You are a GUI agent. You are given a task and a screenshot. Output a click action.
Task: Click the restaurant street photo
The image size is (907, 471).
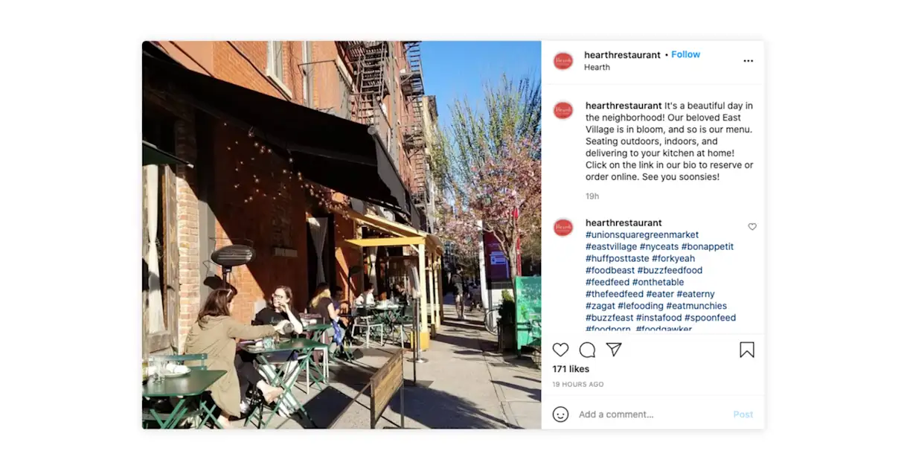click(342, 234)
